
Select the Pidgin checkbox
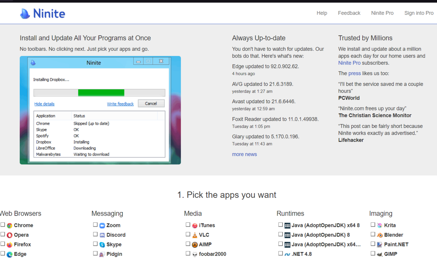point(95,253)
